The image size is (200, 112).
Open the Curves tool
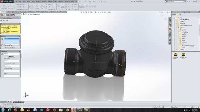click(87, 6)
